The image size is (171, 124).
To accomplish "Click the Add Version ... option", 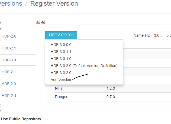I will [63, 80].
